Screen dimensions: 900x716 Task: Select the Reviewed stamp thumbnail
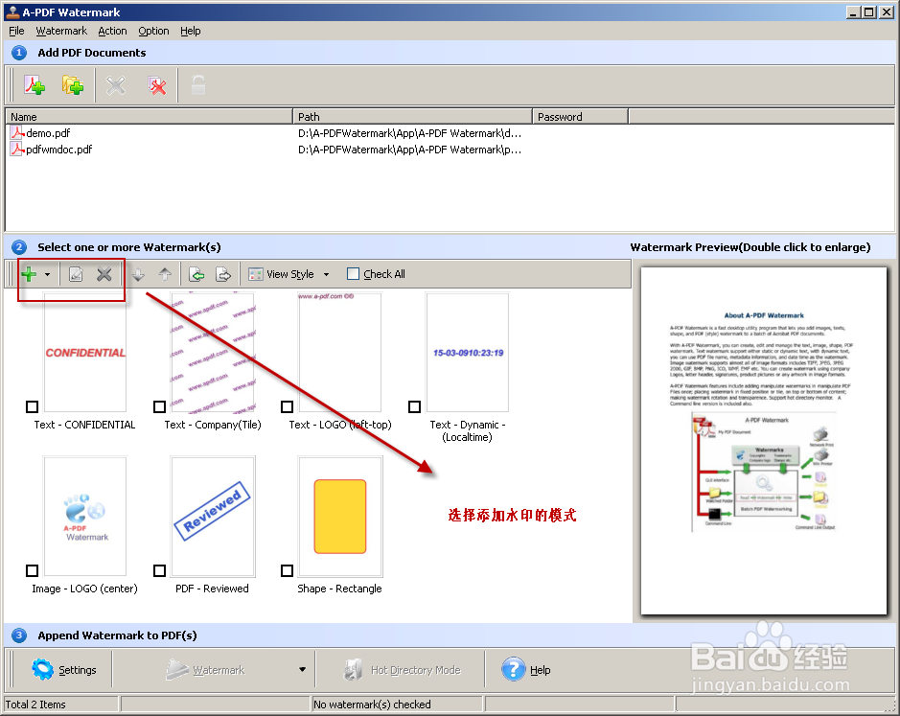[x=213, y=517]
